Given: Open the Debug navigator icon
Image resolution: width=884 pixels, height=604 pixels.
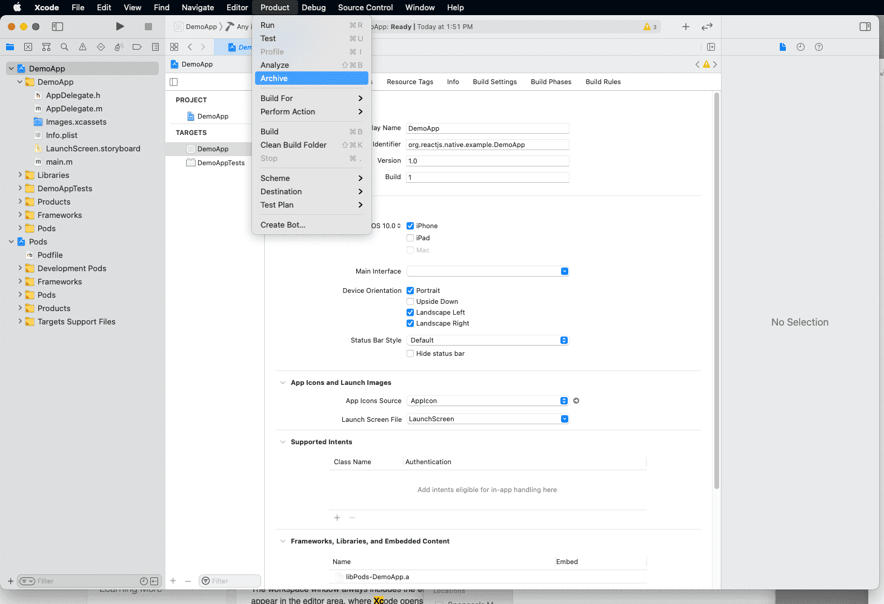Looking at the screenshot, I should coord(119,47).
